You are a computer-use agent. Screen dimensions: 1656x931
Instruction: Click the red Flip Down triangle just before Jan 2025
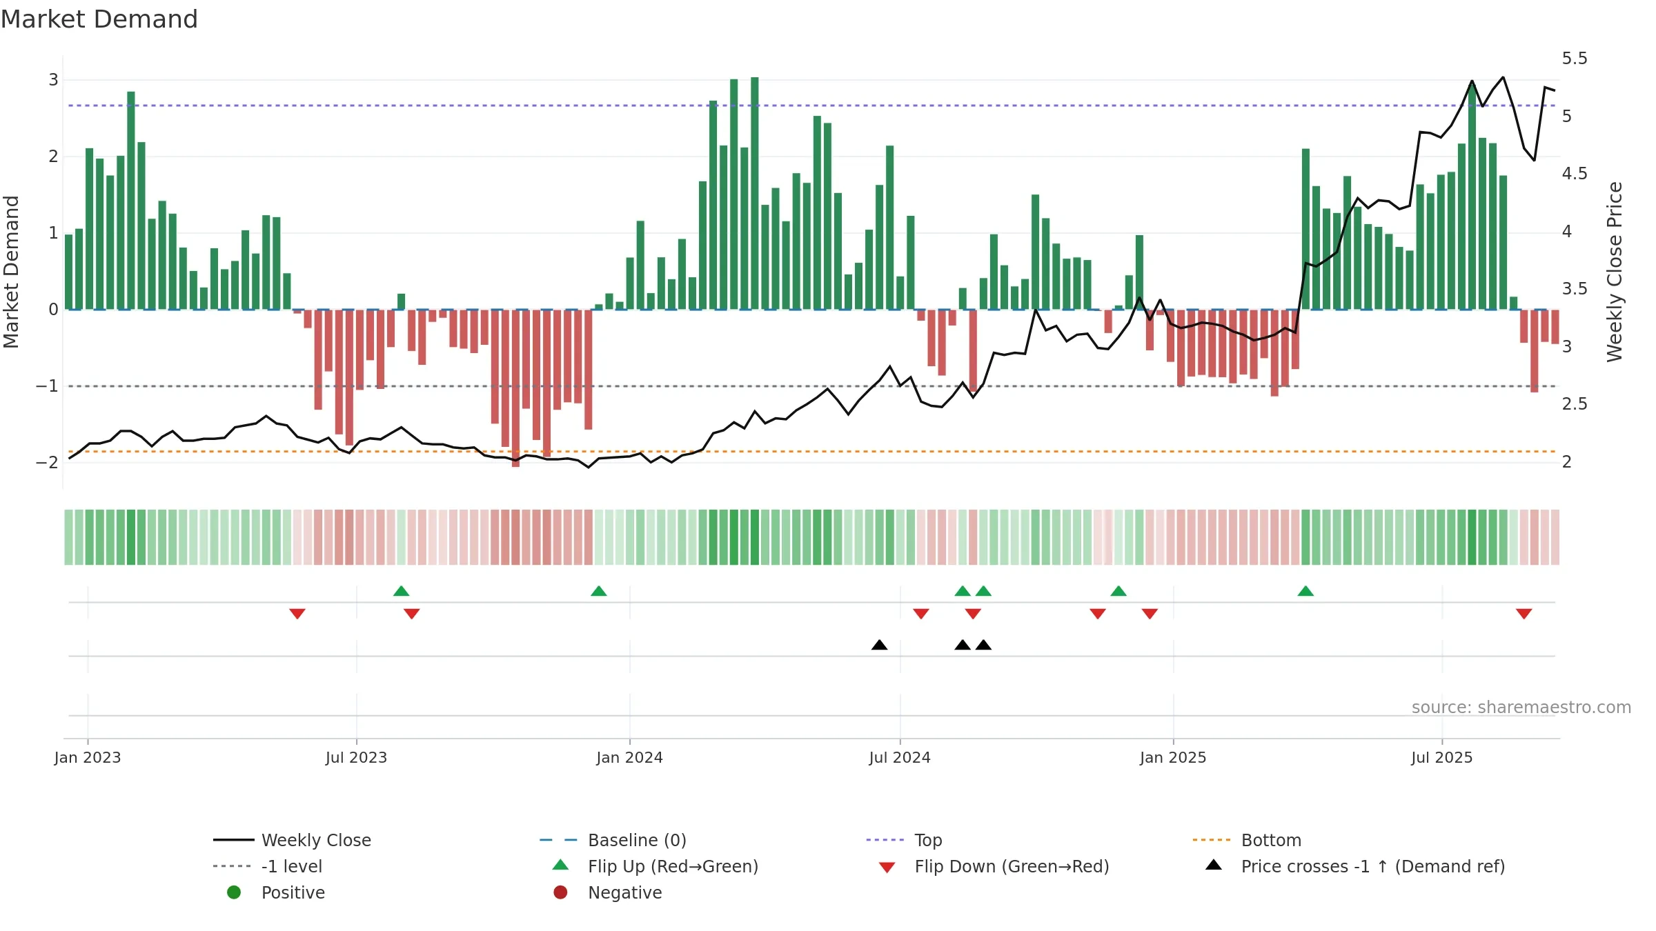[1150, 614]
